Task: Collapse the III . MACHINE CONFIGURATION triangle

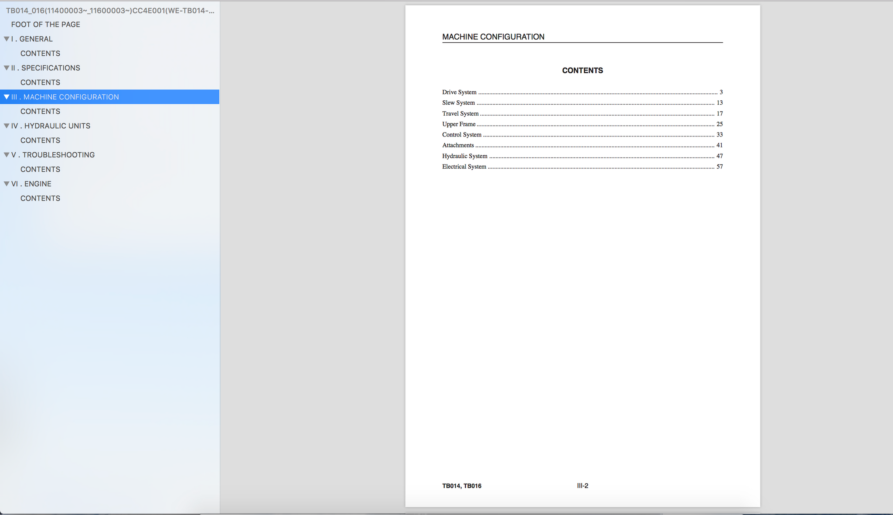Action: point(7,97)
